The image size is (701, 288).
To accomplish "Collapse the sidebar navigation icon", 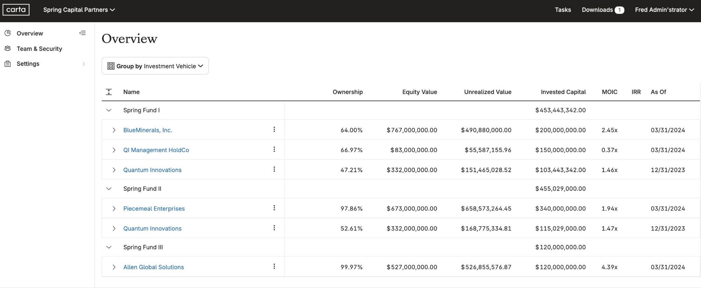I will (x=82, y=33).
